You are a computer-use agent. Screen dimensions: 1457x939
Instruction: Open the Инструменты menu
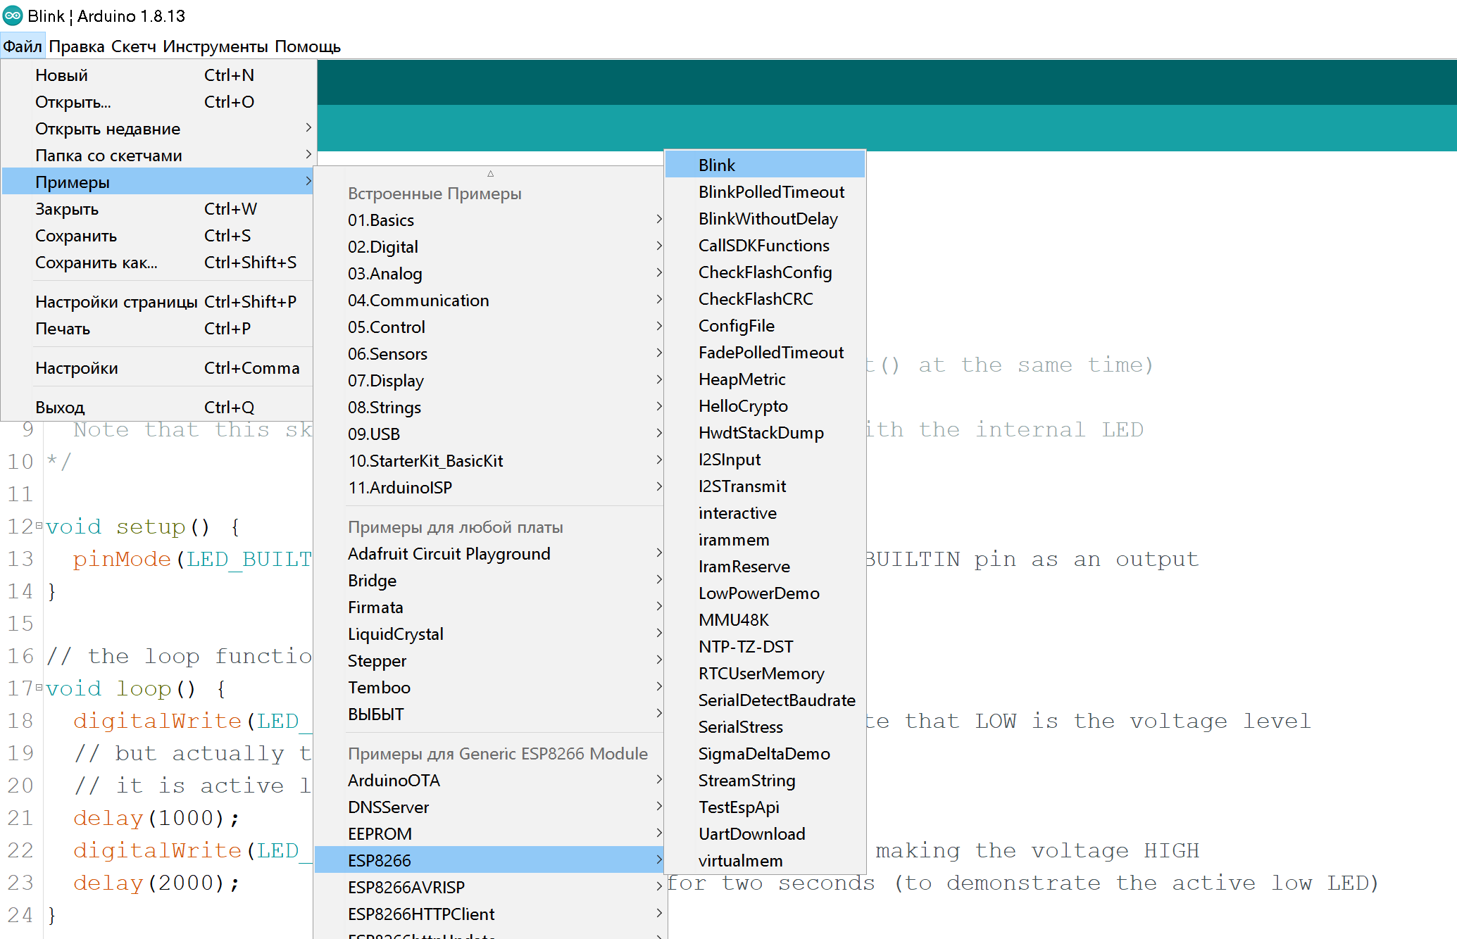(x=215, y=46)
